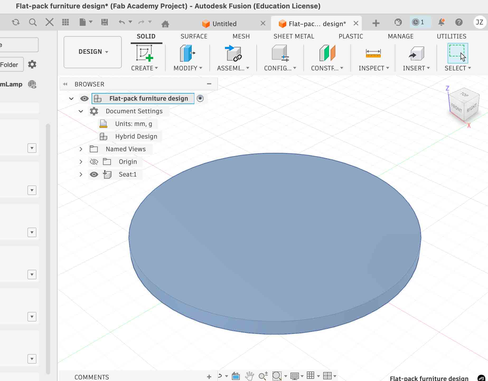Go to the Home tab icon
The image size is (488, 381).
[x=165, y=24]
